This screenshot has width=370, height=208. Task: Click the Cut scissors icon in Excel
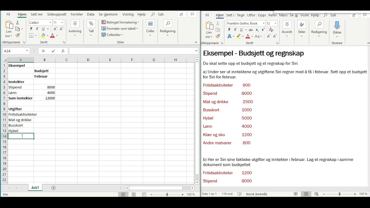pyautogui.click(x=17, y=23)
